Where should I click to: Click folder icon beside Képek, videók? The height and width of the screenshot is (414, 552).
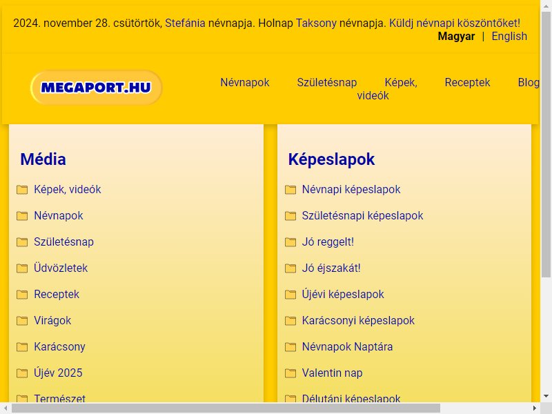coord(22,190)
